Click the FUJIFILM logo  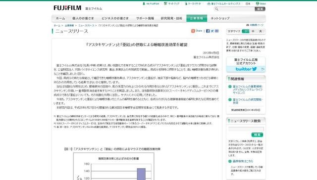point(67,8)
